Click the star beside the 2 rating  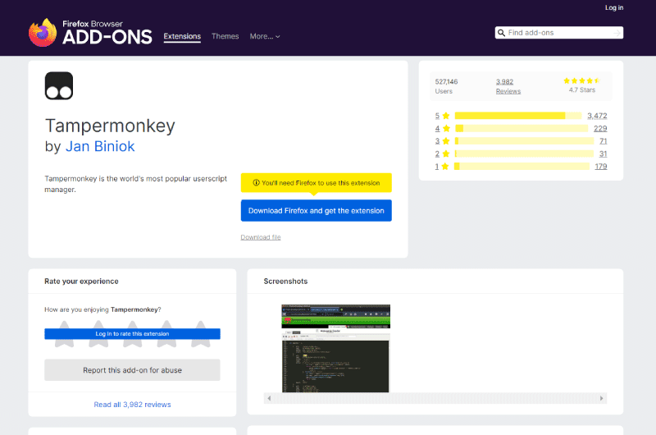(x=446, y=153)
